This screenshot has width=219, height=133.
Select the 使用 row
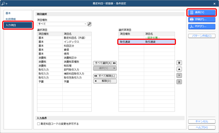(64, 54)
